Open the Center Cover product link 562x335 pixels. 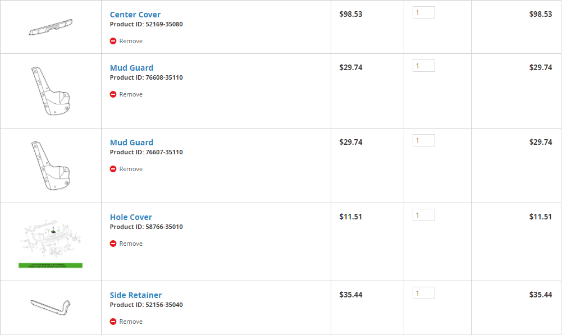pos(135,15)
